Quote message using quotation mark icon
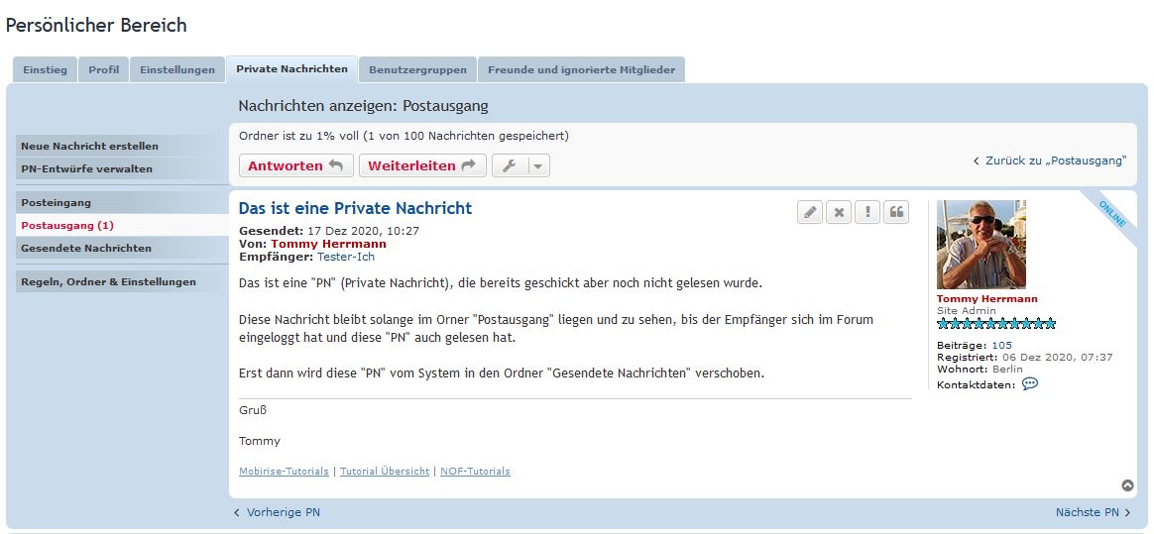The width and height of the screenshot is (1154, 534). 896,213
